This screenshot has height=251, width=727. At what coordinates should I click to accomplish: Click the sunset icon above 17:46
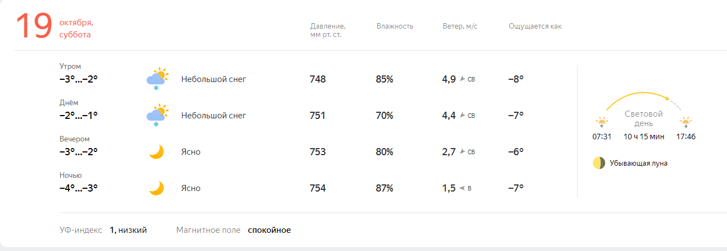[x=686, y=122]
